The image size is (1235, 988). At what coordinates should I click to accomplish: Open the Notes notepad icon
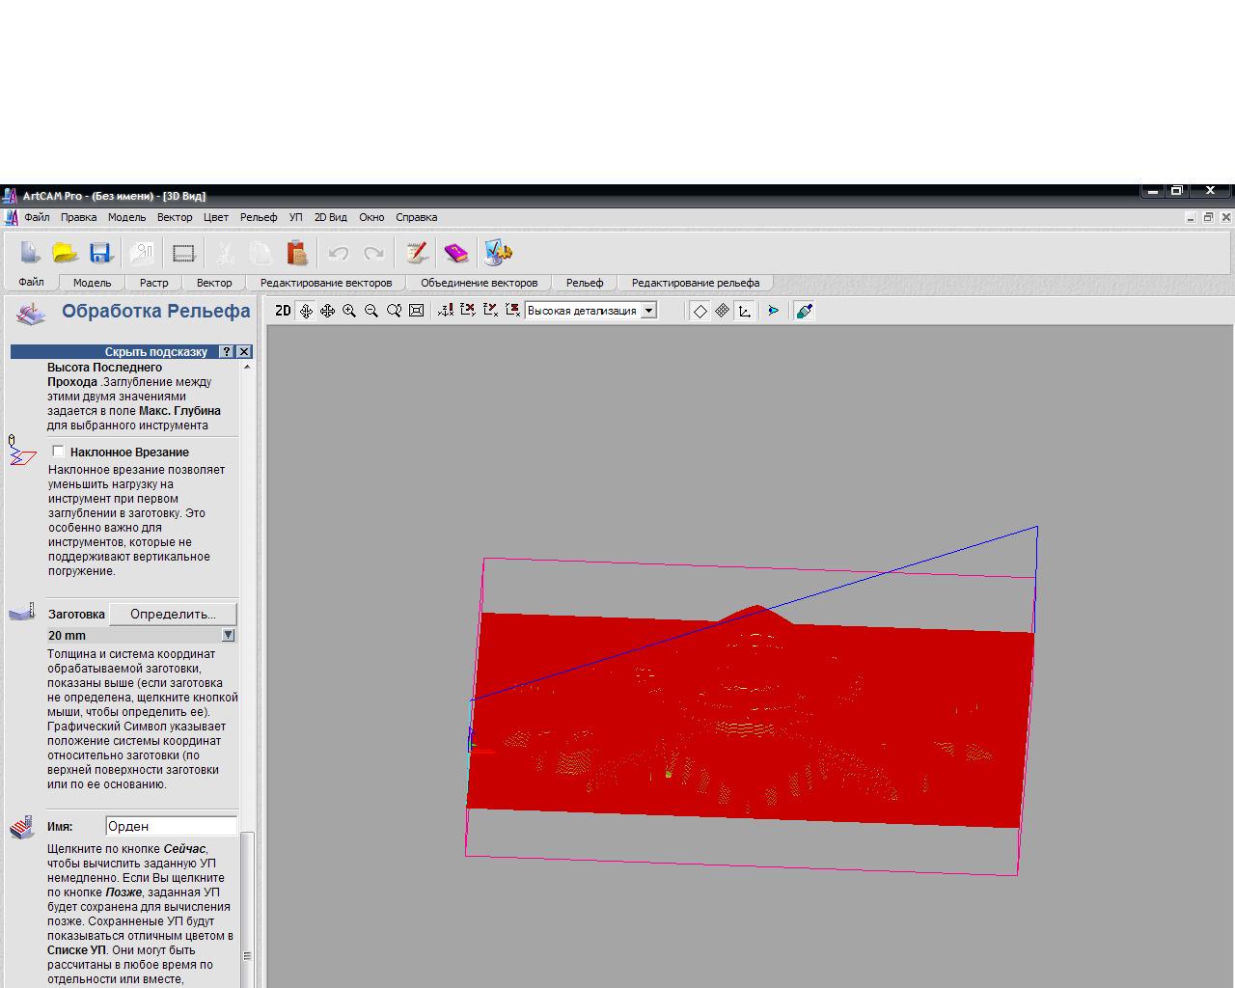[417, 253]
